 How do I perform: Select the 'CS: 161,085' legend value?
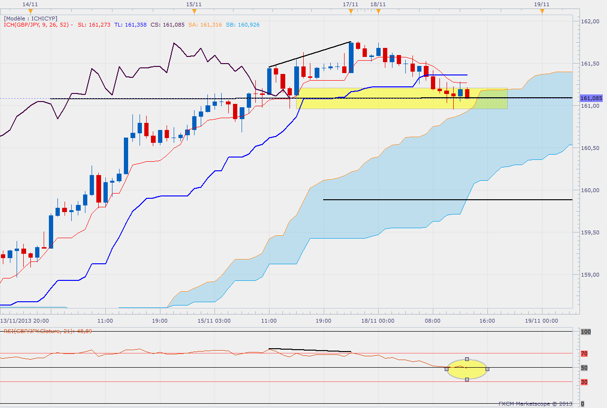click(x=168, y=25)
